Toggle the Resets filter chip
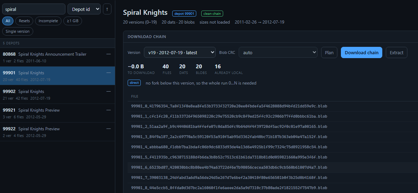 coord(24,21)
